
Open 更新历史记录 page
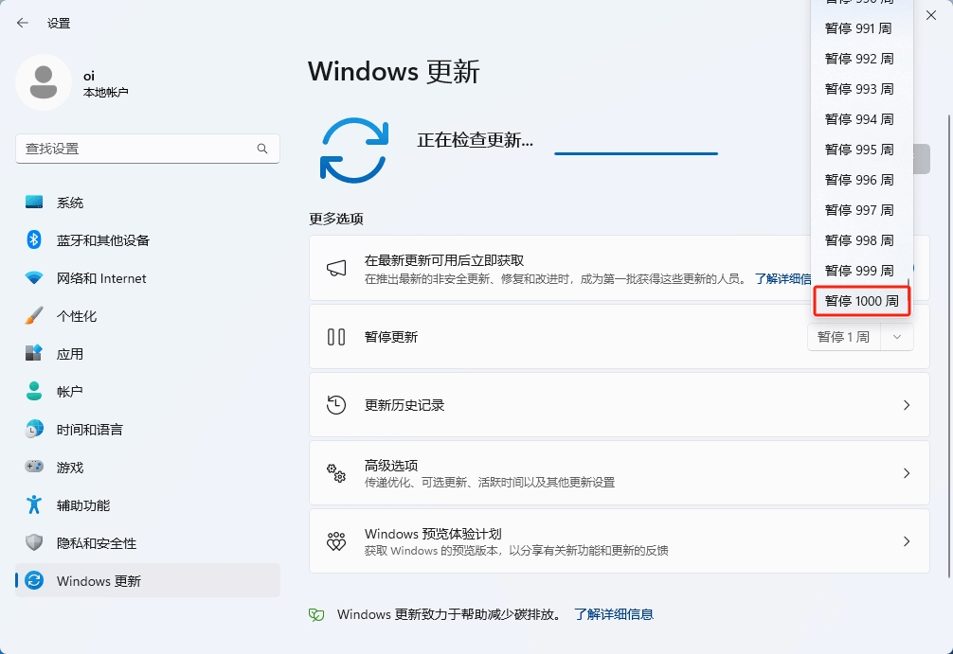620,404
